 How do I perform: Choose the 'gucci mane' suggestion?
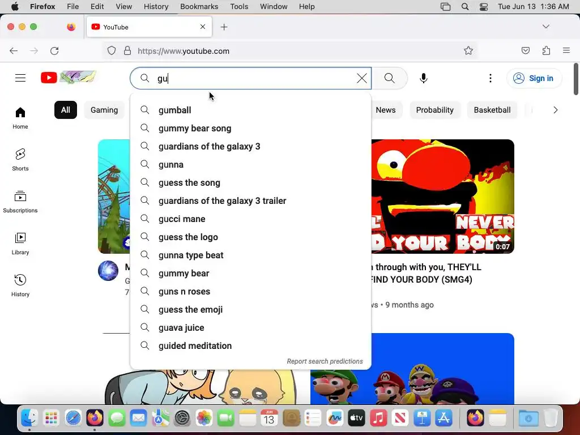pyautogui.click(x=251, y=219)
